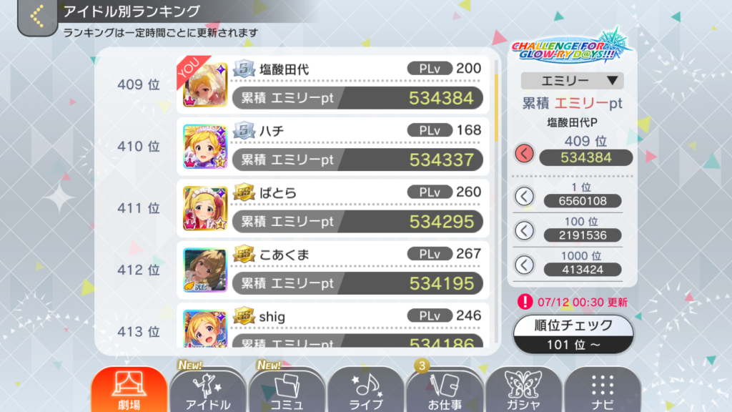Jump to 100位 ranking arrow
This screenshot has height=412, width=732.
click(x=524, y=230)
